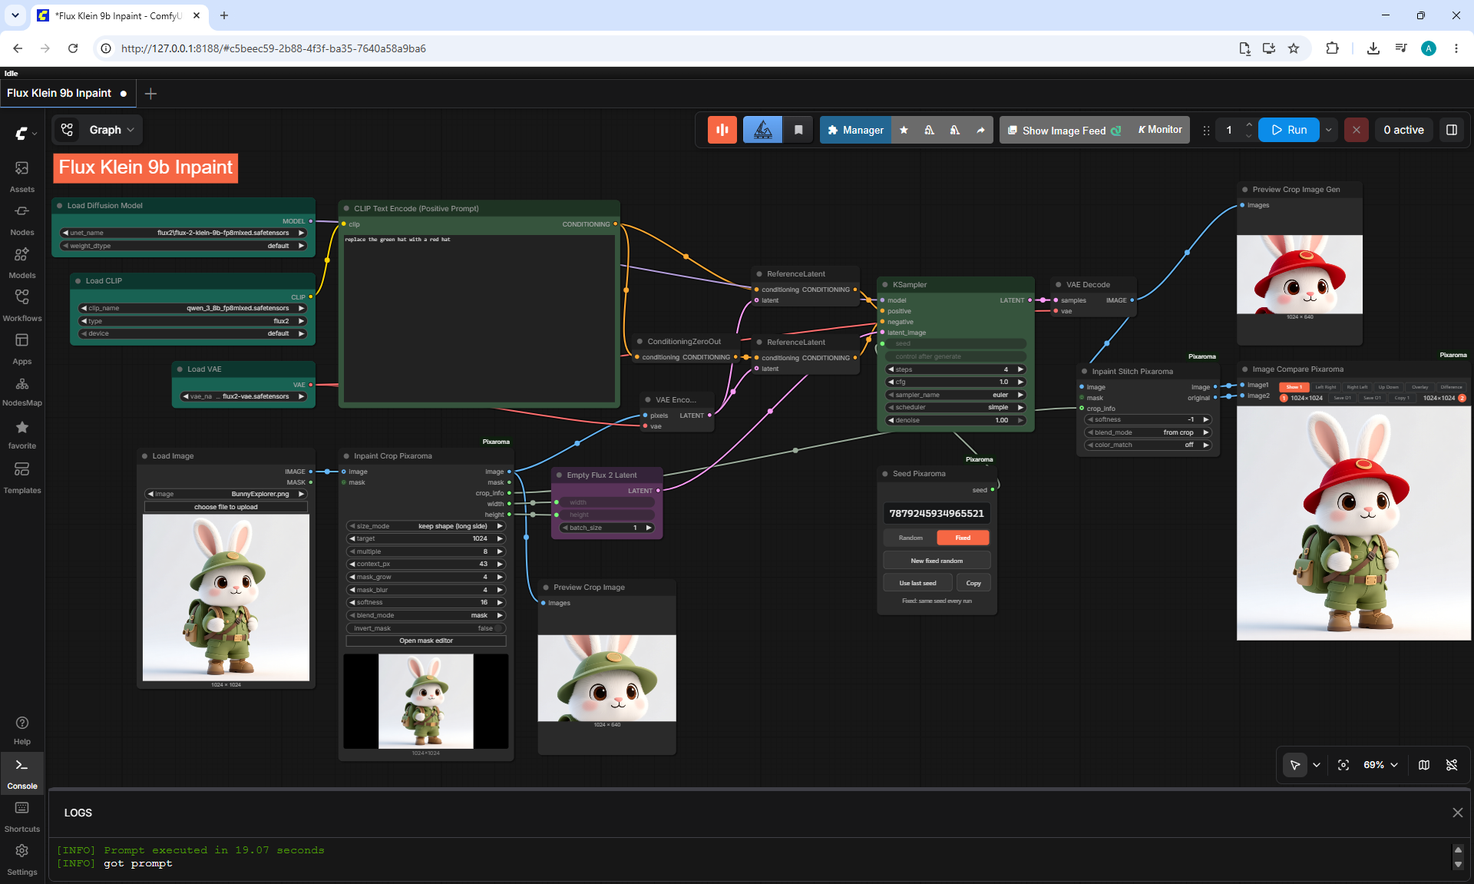The height and width of the screenshot is (884, 1474).
Task: Toggle link visibility icon
Action: tap(1452, 765)
